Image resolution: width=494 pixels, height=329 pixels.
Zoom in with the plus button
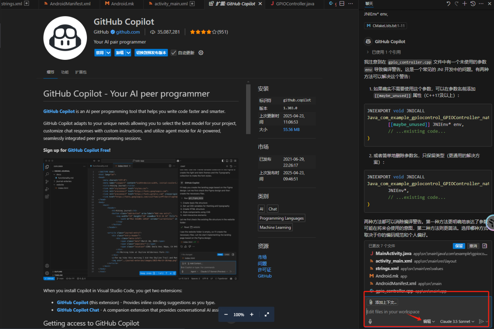click(252, 315)
